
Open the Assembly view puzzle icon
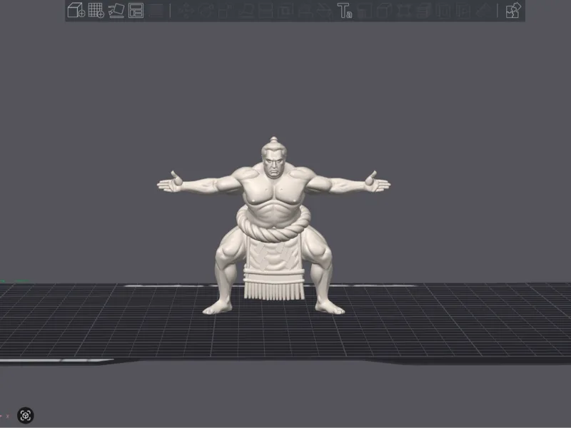click(513, 10)
